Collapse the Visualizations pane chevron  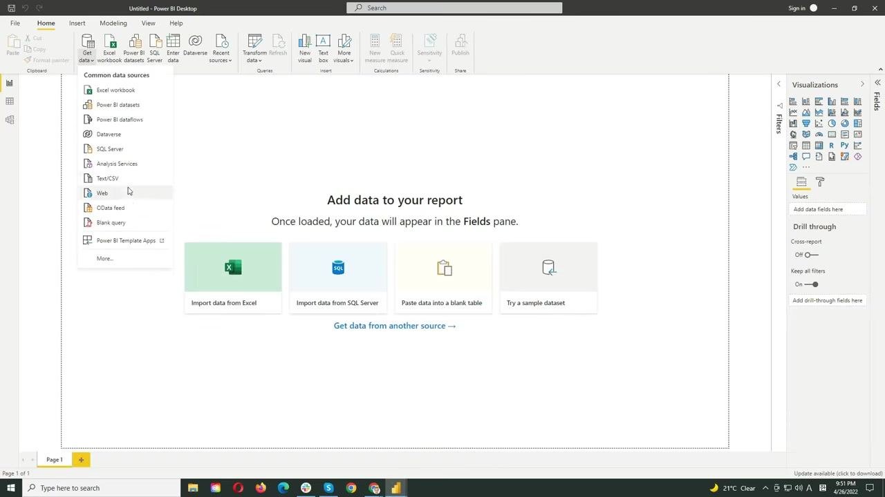coord(862,84)
